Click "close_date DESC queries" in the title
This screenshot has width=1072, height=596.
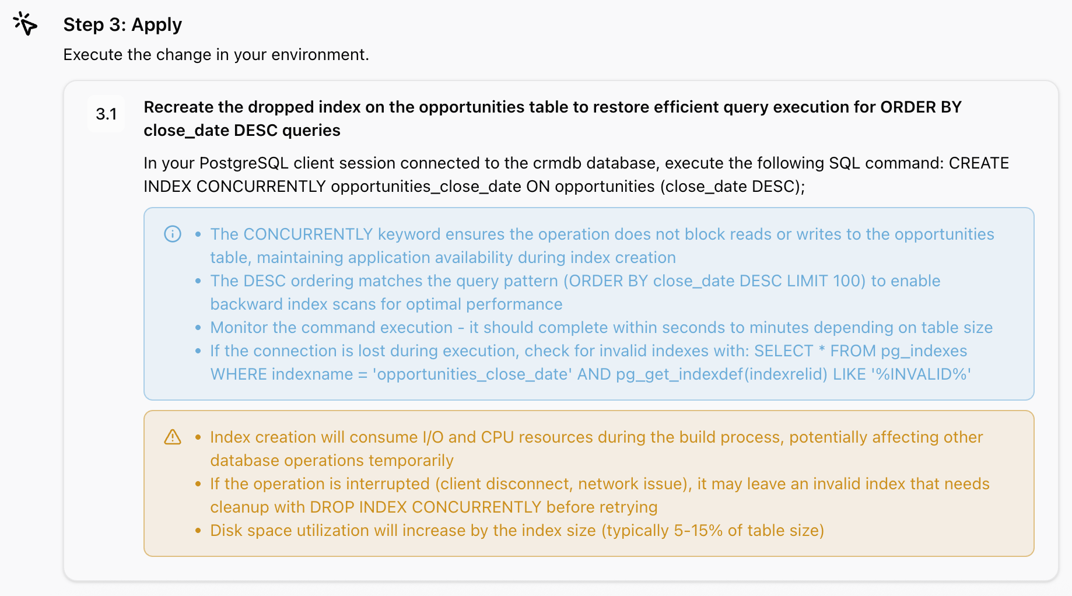pos(241,131)
